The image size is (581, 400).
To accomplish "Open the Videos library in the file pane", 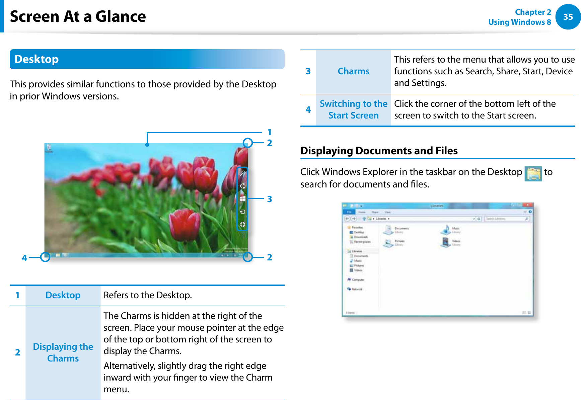I will 451,242.
